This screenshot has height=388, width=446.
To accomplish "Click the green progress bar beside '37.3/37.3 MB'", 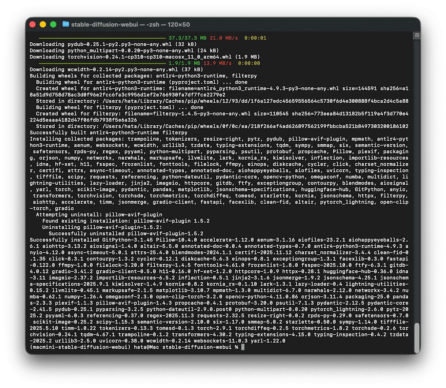I will coord(102,38).
